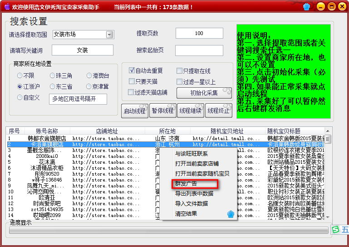Image resolution: width=349 pixels, height=247 pixels.
Task: Select row 沐语精品衣柜
Action: click(x=166, y=168)
